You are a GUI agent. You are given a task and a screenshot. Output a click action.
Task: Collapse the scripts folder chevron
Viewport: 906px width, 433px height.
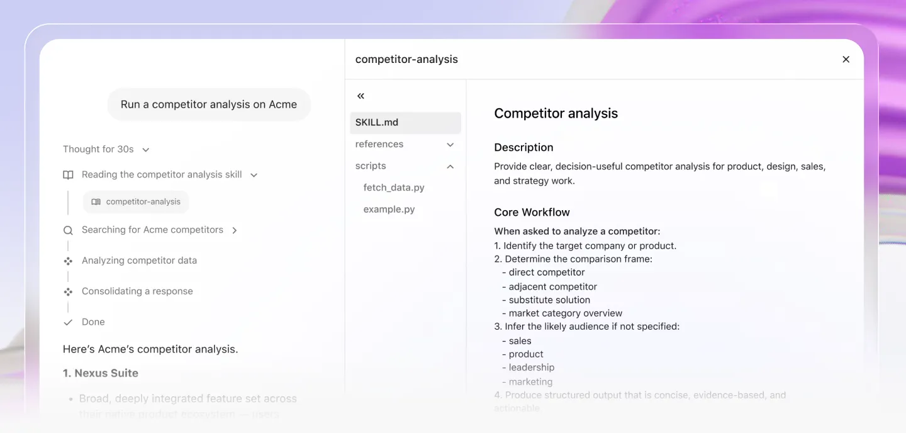tap(450, 166)
